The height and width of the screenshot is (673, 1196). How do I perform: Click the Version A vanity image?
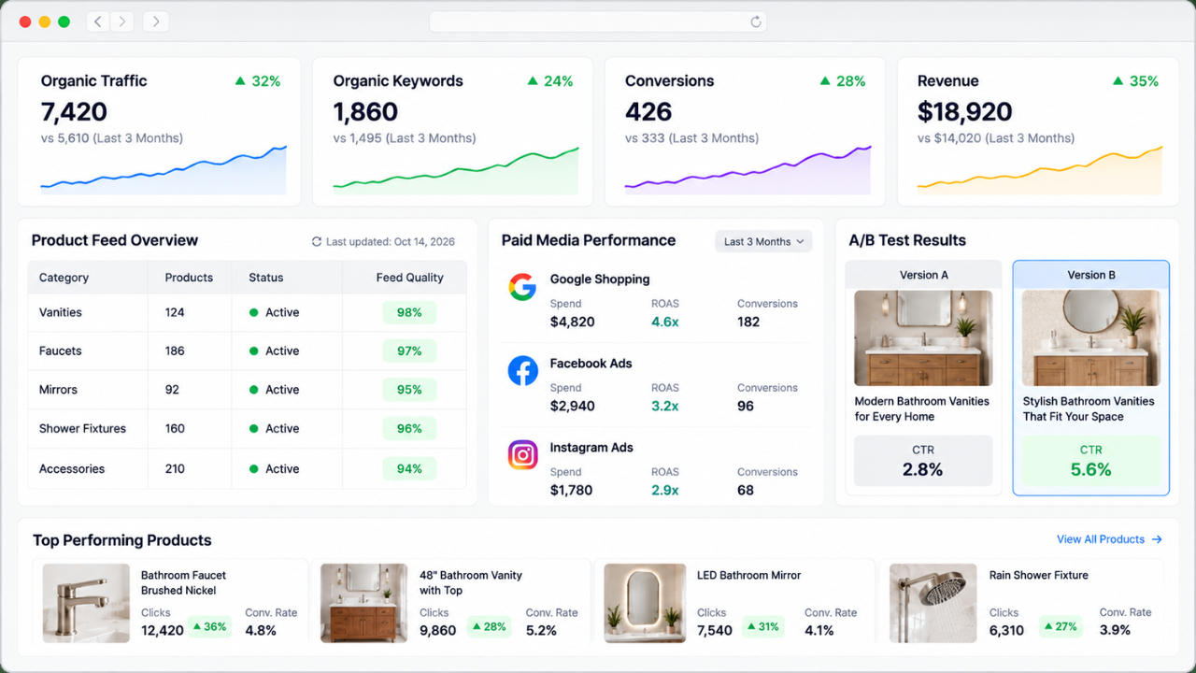pos(923,337)
